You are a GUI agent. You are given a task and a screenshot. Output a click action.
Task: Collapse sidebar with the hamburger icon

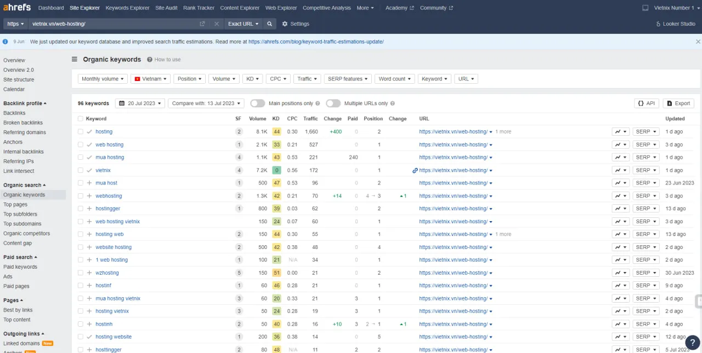point(75,59)
